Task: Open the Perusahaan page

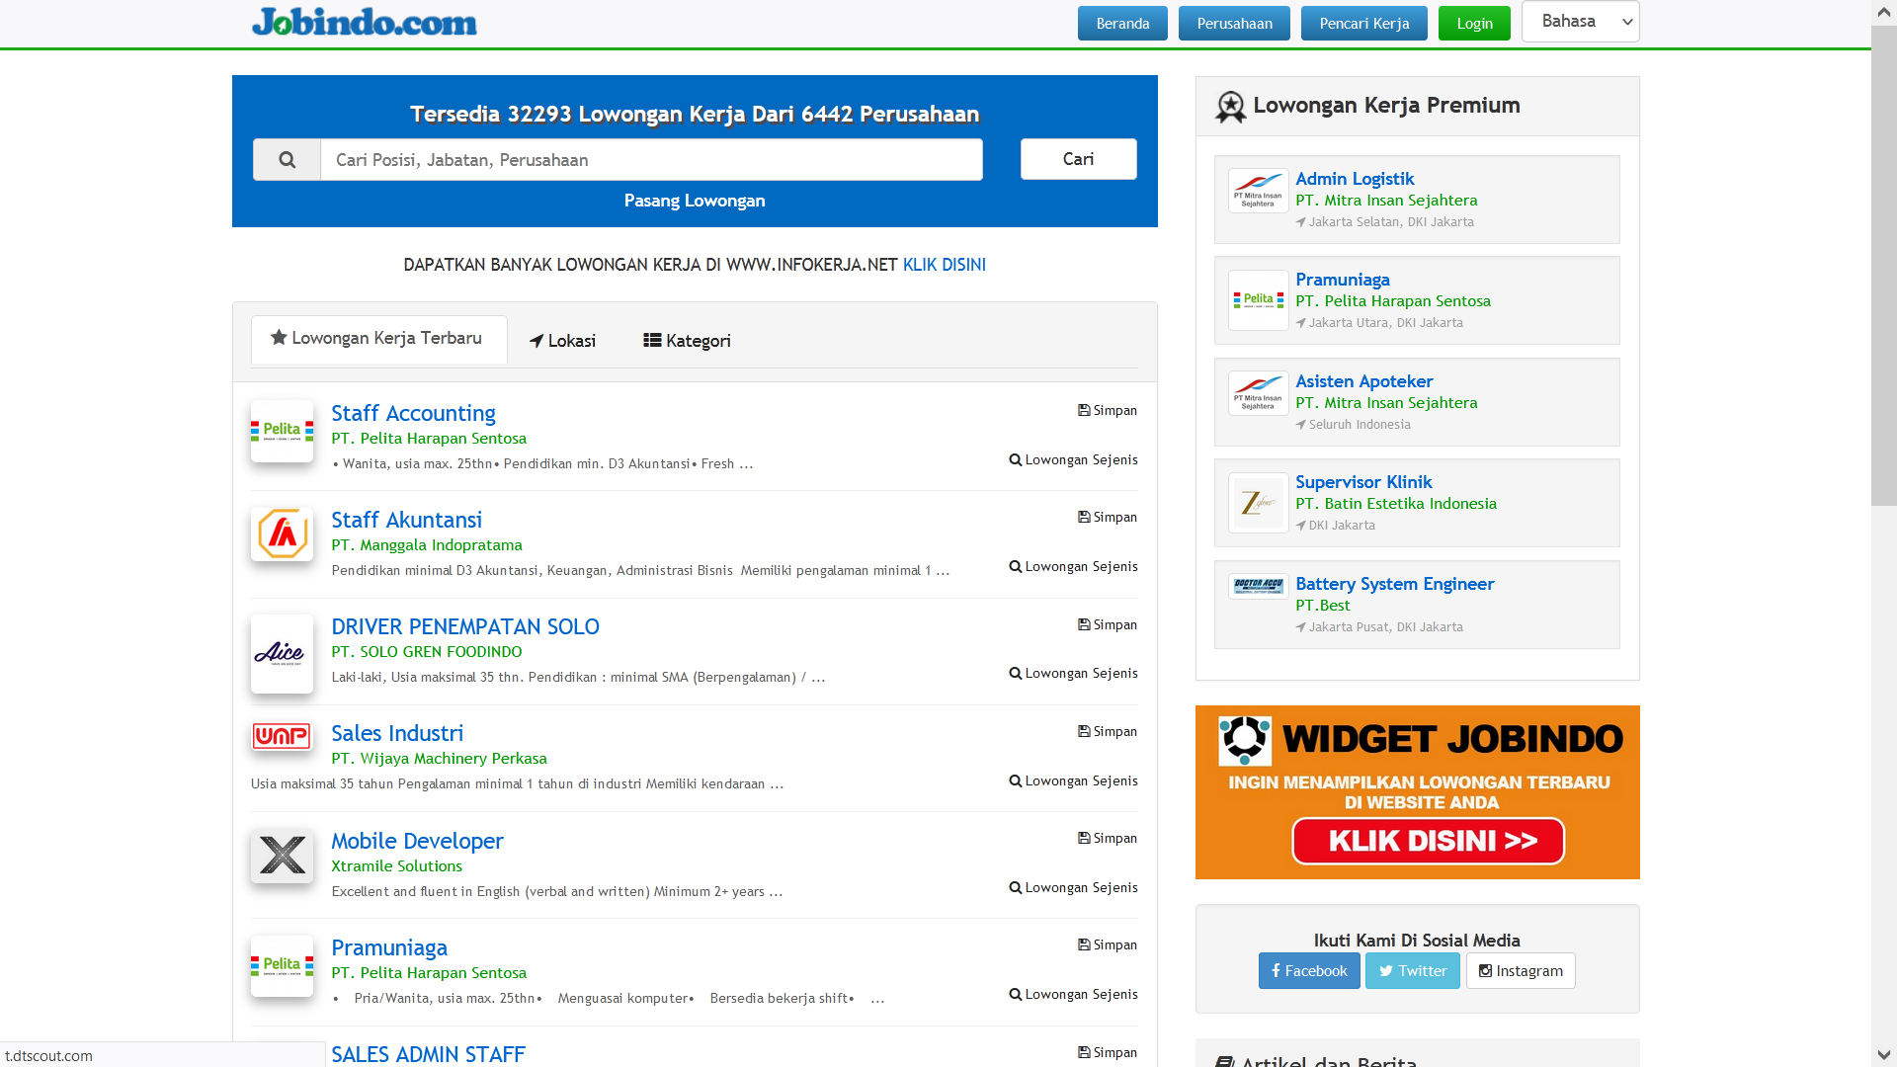Action: 1234,24
